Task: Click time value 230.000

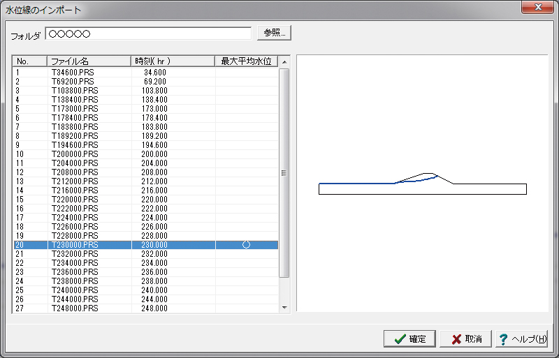Action: (154, 245)
